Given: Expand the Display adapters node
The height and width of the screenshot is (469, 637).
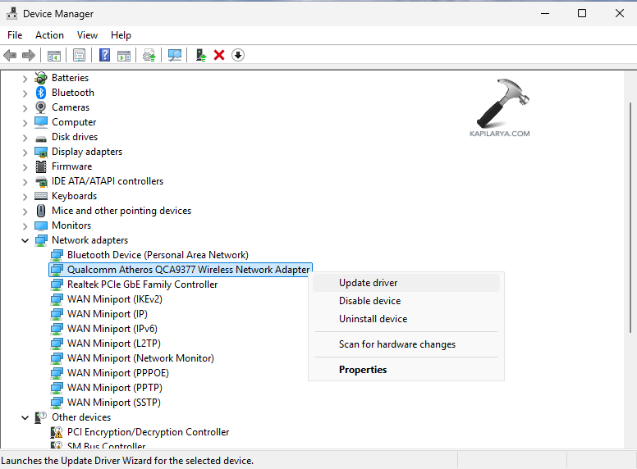Looking at the screenshot, I should tap(25, 152).
